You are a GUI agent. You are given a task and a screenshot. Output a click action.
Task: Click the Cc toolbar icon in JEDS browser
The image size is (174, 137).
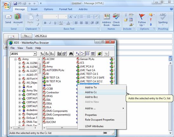tap(47, 54)
